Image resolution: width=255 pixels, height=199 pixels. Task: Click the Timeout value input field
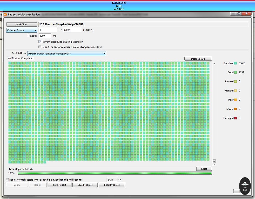[x=45, y=36]
